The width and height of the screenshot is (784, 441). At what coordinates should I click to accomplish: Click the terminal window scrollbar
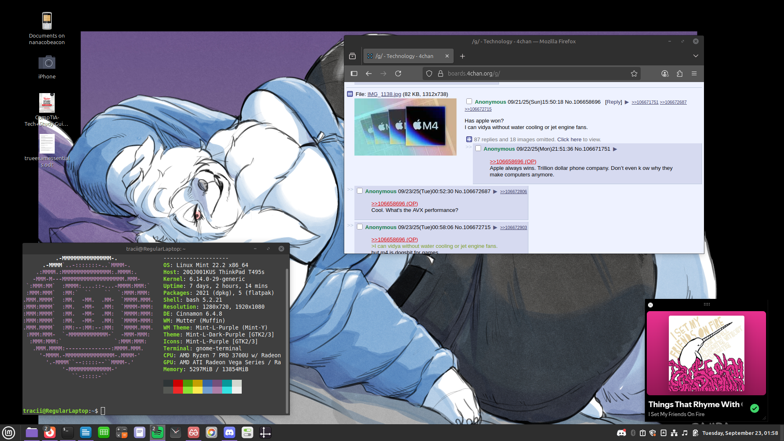tap(287, 341)
